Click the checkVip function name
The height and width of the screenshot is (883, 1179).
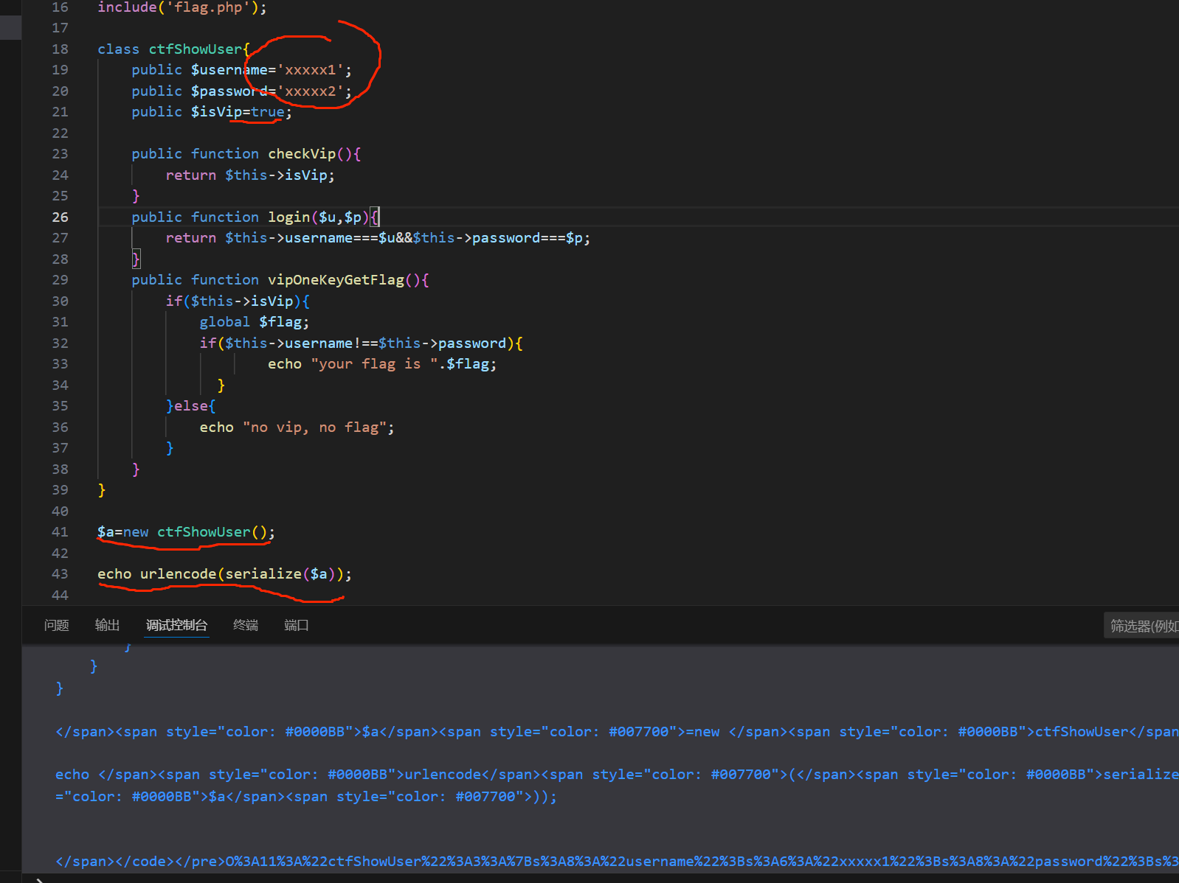pyautogui.click(x=301, y=154)
